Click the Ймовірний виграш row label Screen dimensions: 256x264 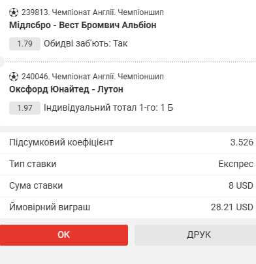[50, 207]
